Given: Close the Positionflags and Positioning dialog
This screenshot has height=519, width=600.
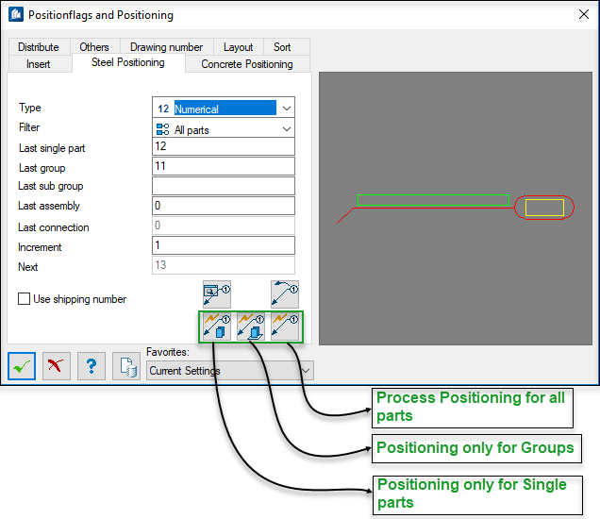Looking at the screenshot, I should point(584,14).
